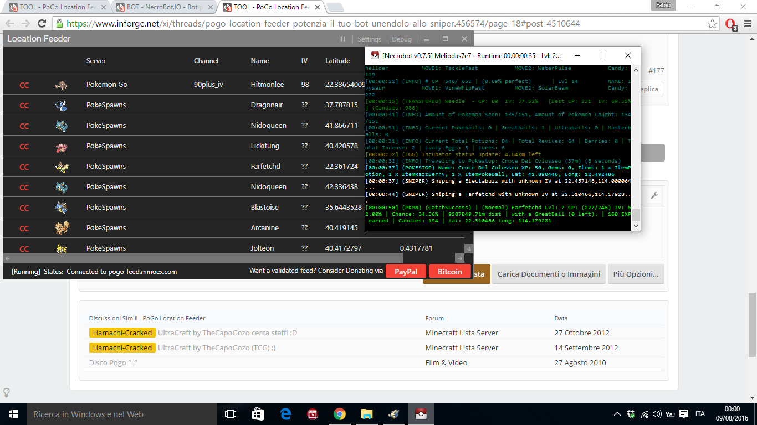The image size is (757, 425).
Task: Click the Farfetchd sprite icon
Action: pyautogui.click(x=61, y=167)
